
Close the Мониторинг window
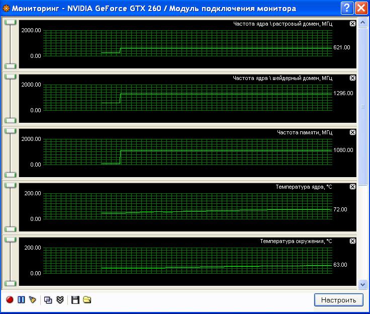pos(361,8)
